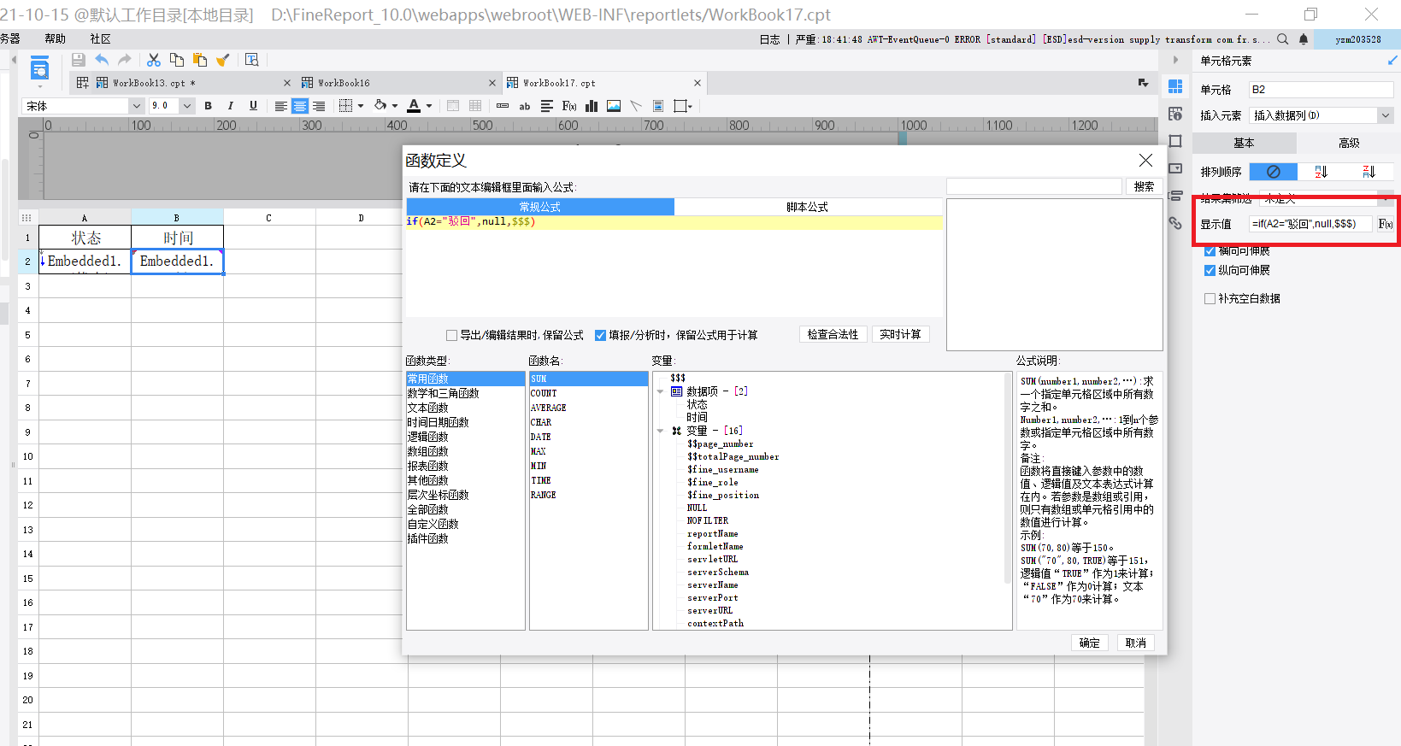Click the format painter brush icon
The height and width of the screenshot is (746, 1401).
223,60
